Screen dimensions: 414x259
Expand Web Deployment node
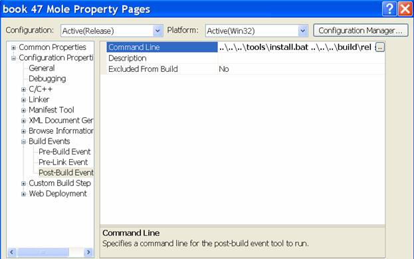(x=23, y=194)
